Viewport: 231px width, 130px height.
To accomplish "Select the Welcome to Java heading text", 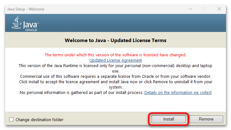I will point(115,40).
